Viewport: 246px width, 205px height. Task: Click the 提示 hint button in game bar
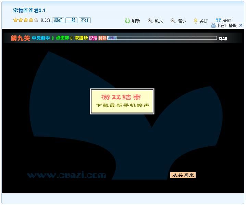(93, 38)
